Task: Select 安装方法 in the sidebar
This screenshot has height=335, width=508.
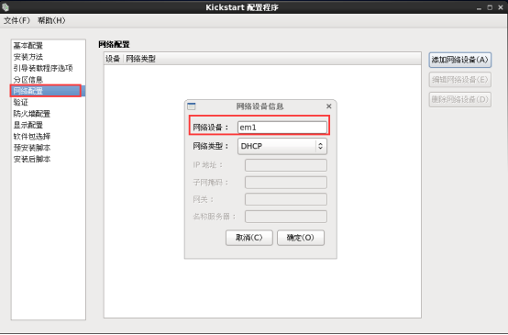Action: click(x=49, y=57)
